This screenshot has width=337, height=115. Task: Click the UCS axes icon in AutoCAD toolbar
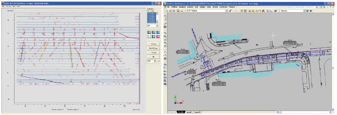pyautogui.click(x=271, y=11)
